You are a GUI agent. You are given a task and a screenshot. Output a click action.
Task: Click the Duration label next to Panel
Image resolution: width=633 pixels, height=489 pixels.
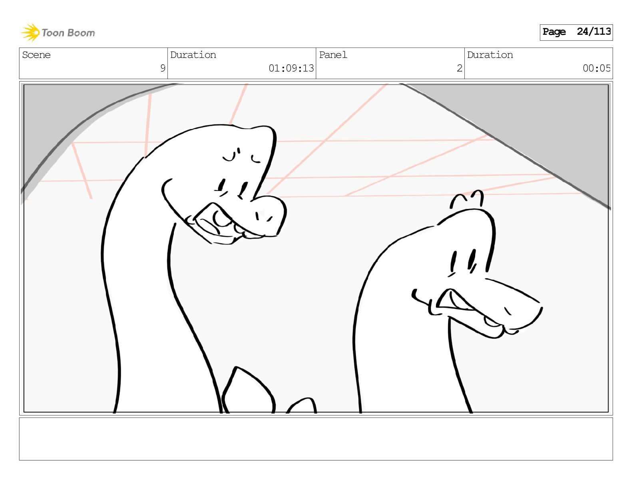click(x=490, y=55)
